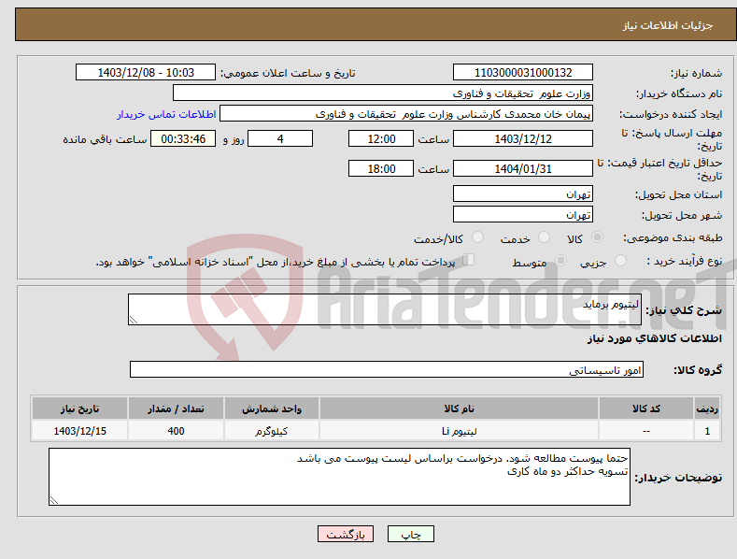This screenshot has height=559, width=737.
Task: Click the تعداد / مقدار column header
Action: [x=176, y=408]
